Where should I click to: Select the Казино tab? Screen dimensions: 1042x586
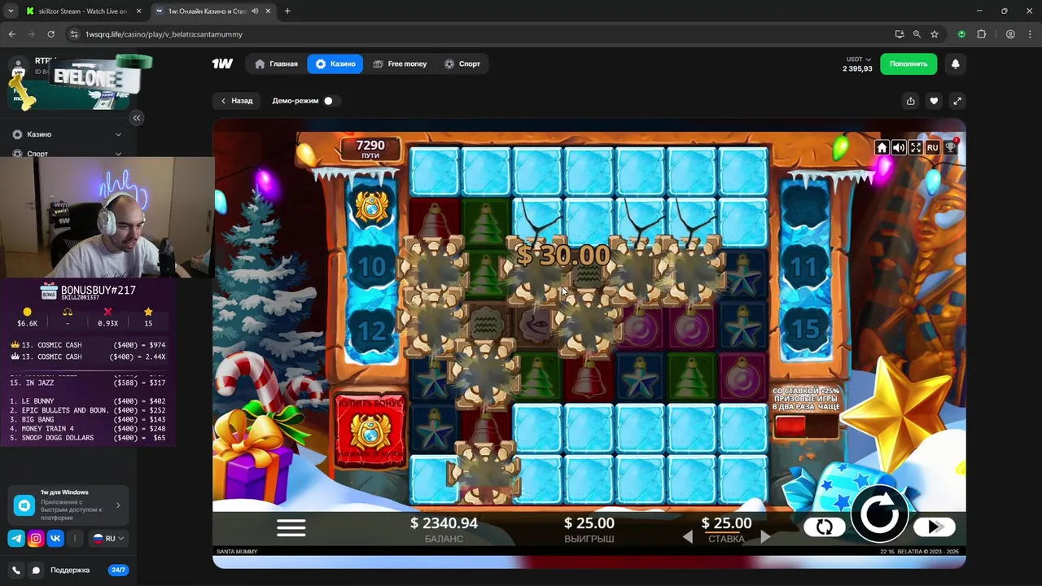tap(335, 63)
